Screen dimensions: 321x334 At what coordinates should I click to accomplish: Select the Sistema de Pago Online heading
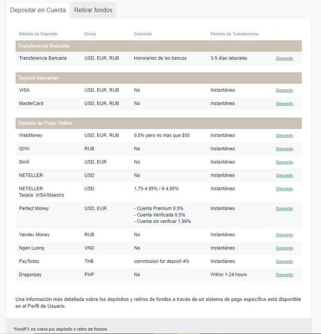pyautogui.click(x=159, y=123)
